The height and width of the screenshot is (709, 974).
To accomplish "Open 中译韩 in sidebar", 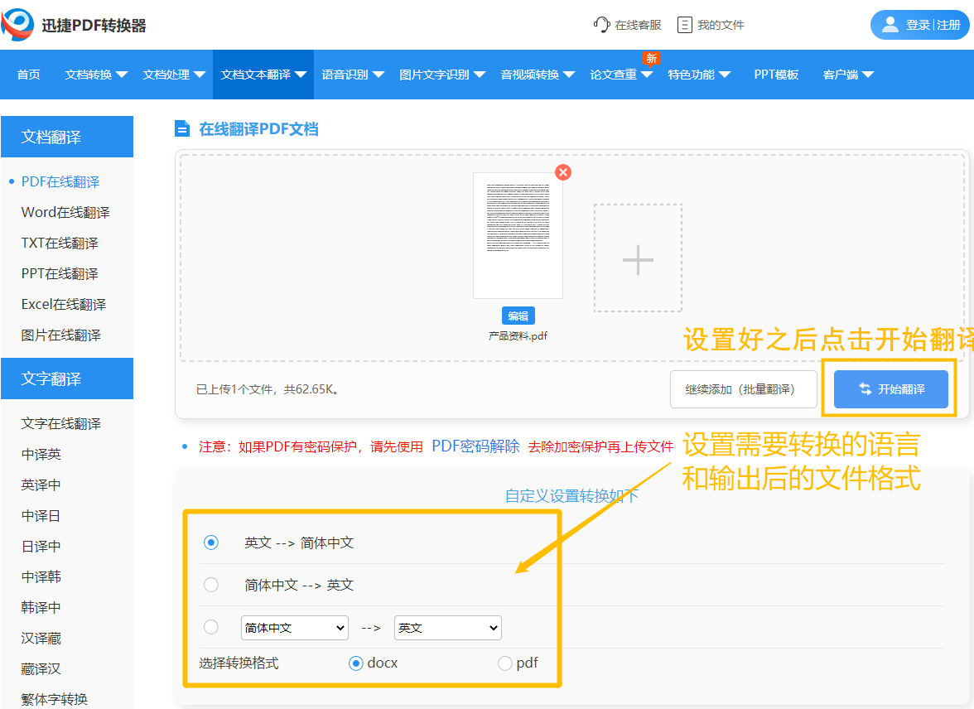I will pyautogui.click(x=41, y=576).
